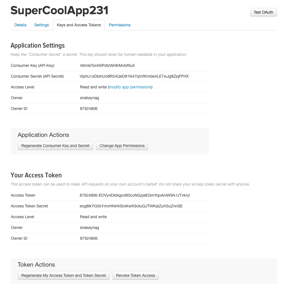Switch to the Settings tab
This screenshot has height=289, width=287.
click(42, 25)
